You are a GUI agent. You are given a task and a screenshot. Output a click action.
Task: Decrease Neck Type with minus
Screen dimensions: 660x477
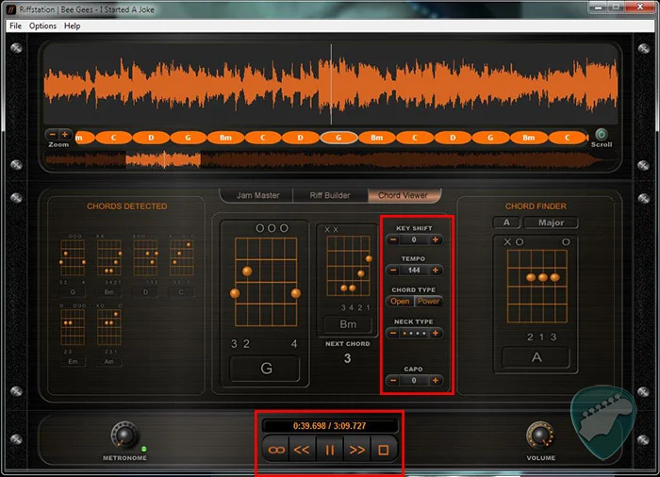coord(393,333)
